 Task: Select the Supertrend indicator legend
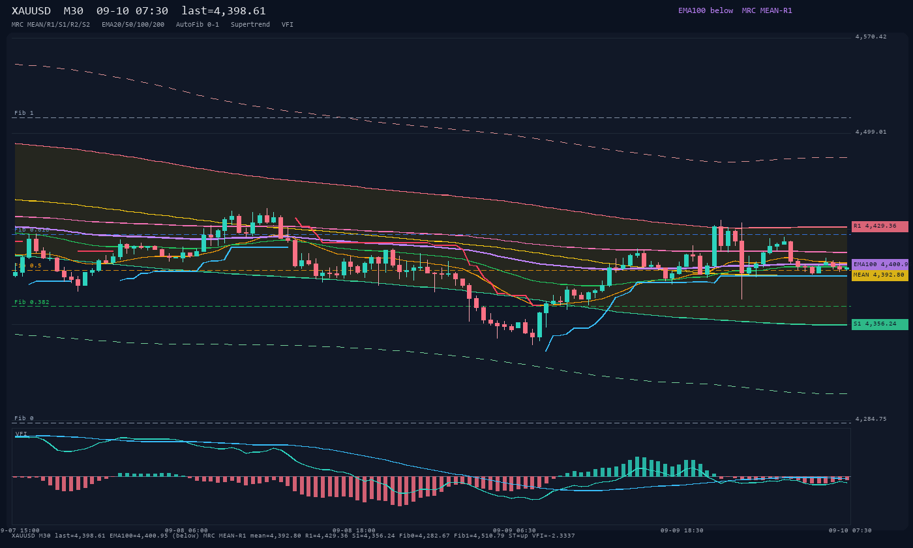pyautogui.click(x=250, y=25)
